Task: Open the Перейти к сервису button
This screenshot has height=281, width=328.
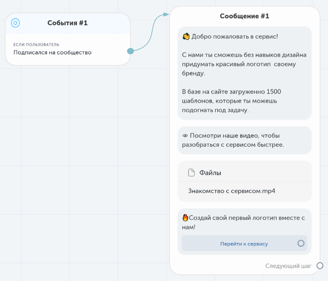Action: click(244, 243)
